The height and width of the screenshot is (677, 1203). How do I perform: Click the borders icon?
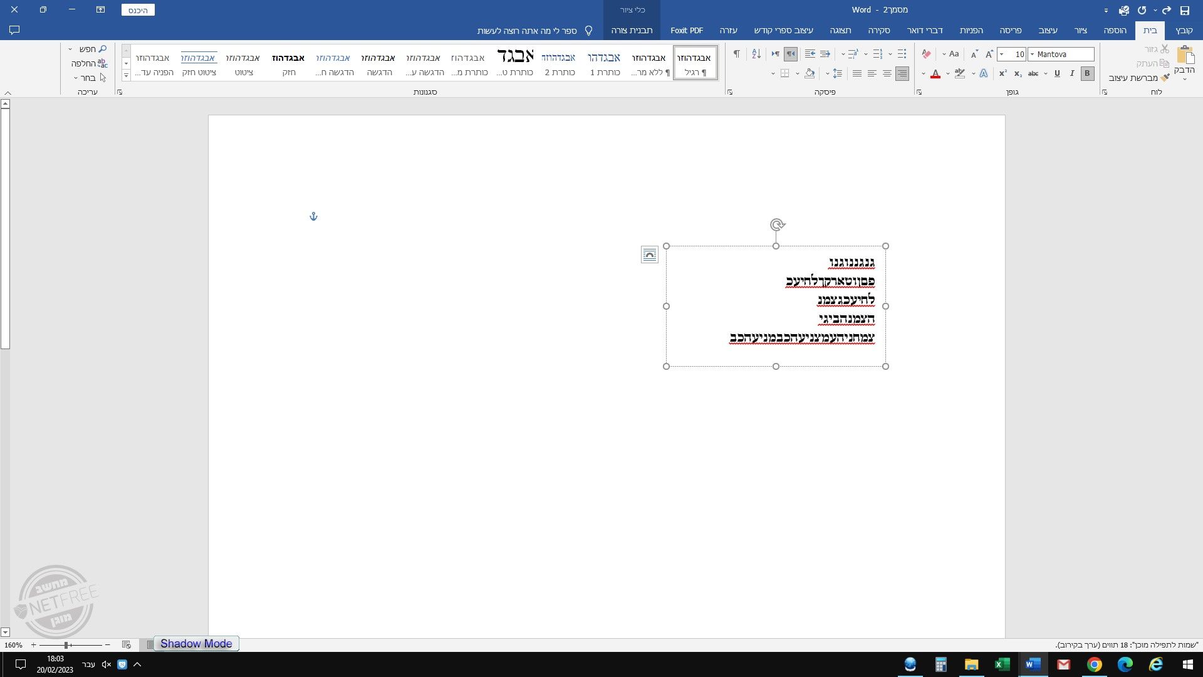click(784, 73)
